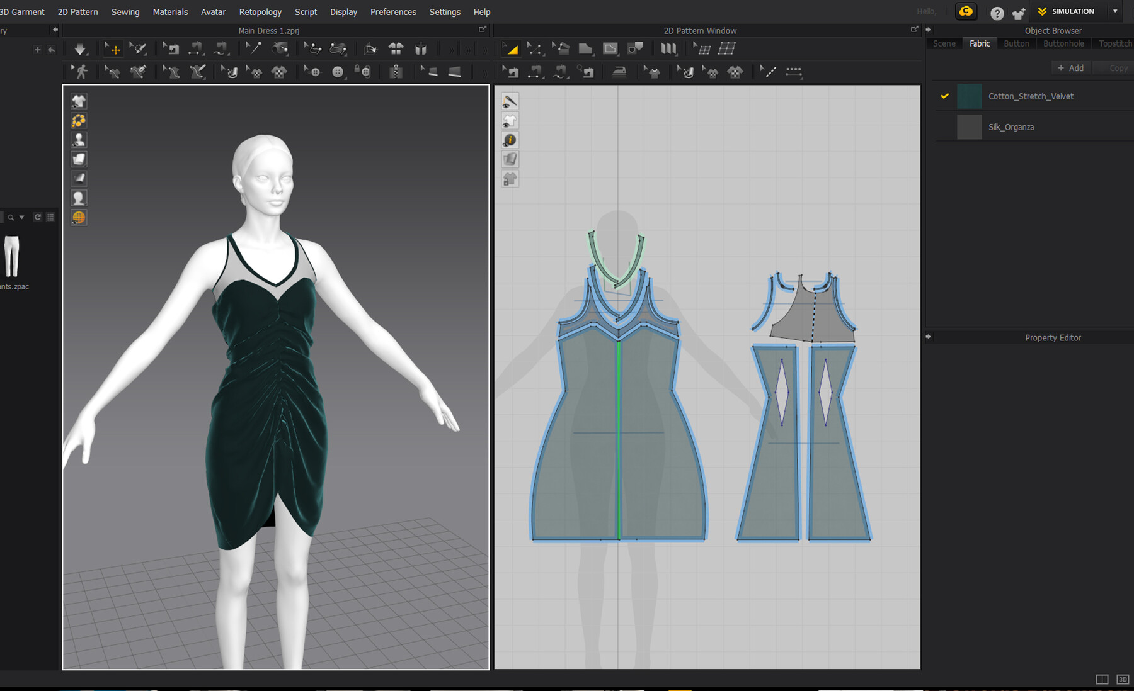Toggle Show 3D Garment visibility
This screenshot has width=1134, height=691.
click(79, 101)
